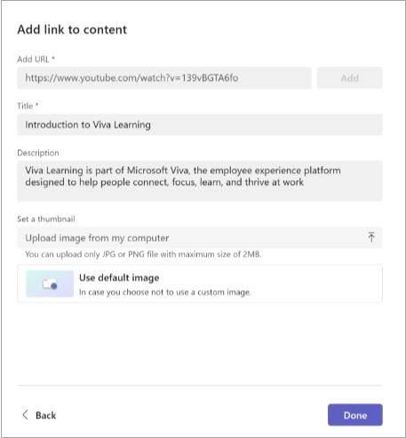Click the Title field with Introduction to Viva Learning
This screenshot has width=406, height=438.
(x=200, y=124)
